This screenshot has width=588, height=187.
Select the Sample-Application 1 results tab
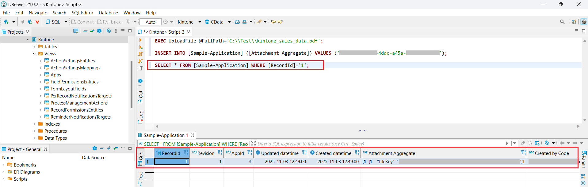click(164, 135)
